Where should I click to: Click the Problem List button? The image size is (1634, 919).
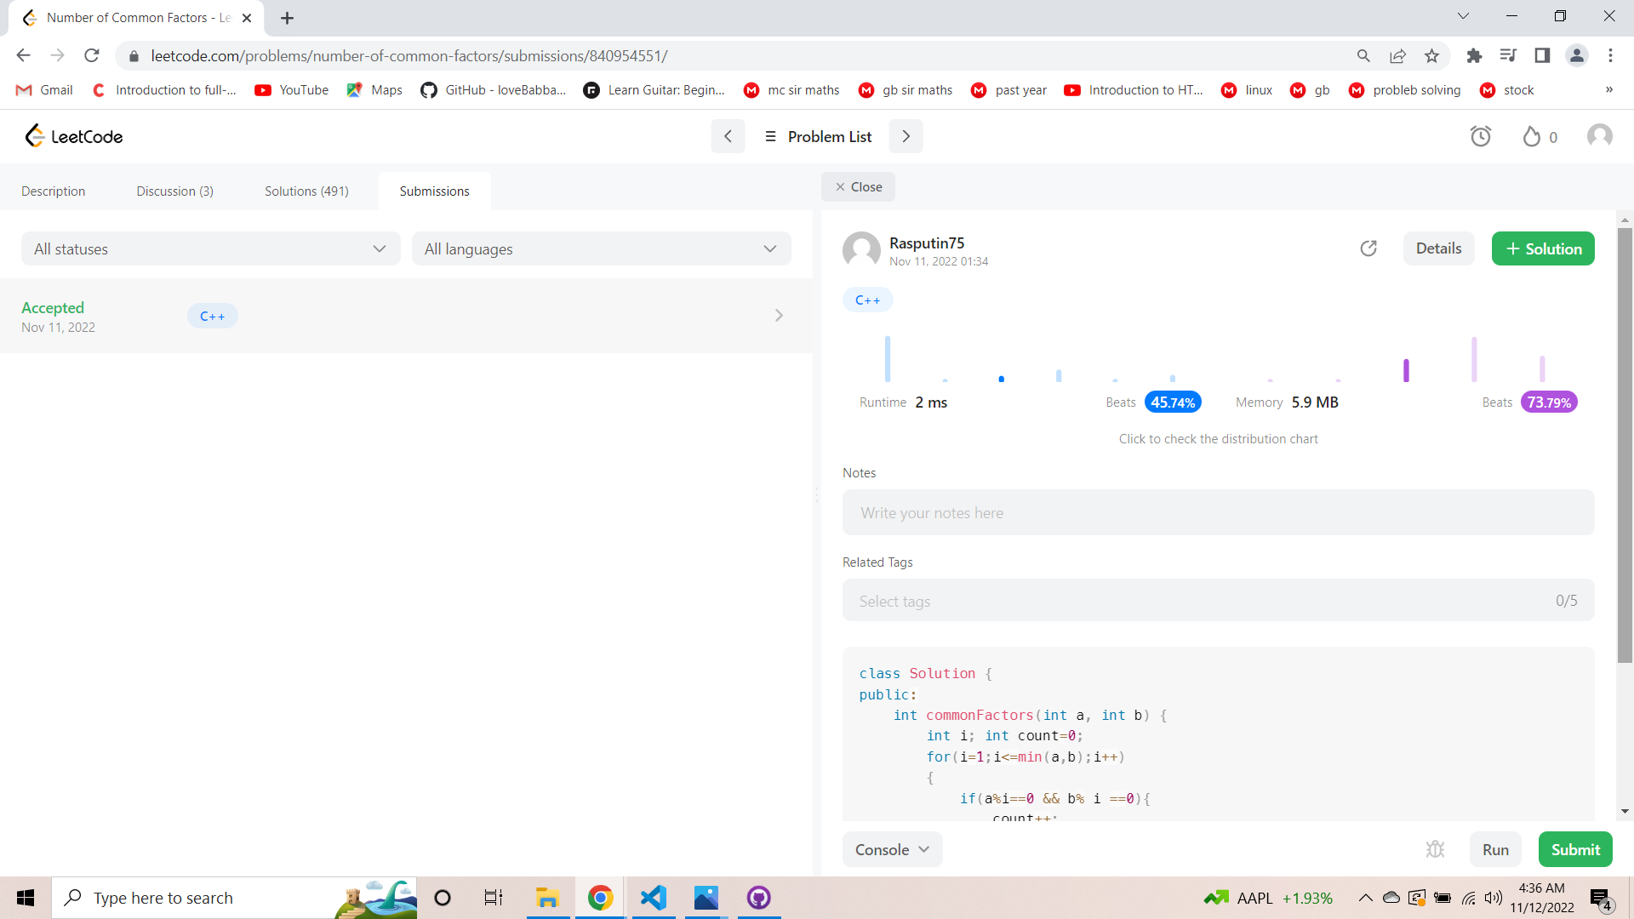point(818,136)
